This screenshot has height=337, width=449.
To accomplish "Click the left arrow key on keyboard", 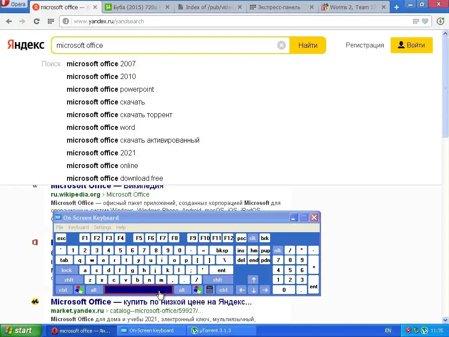I will point(242,290).
